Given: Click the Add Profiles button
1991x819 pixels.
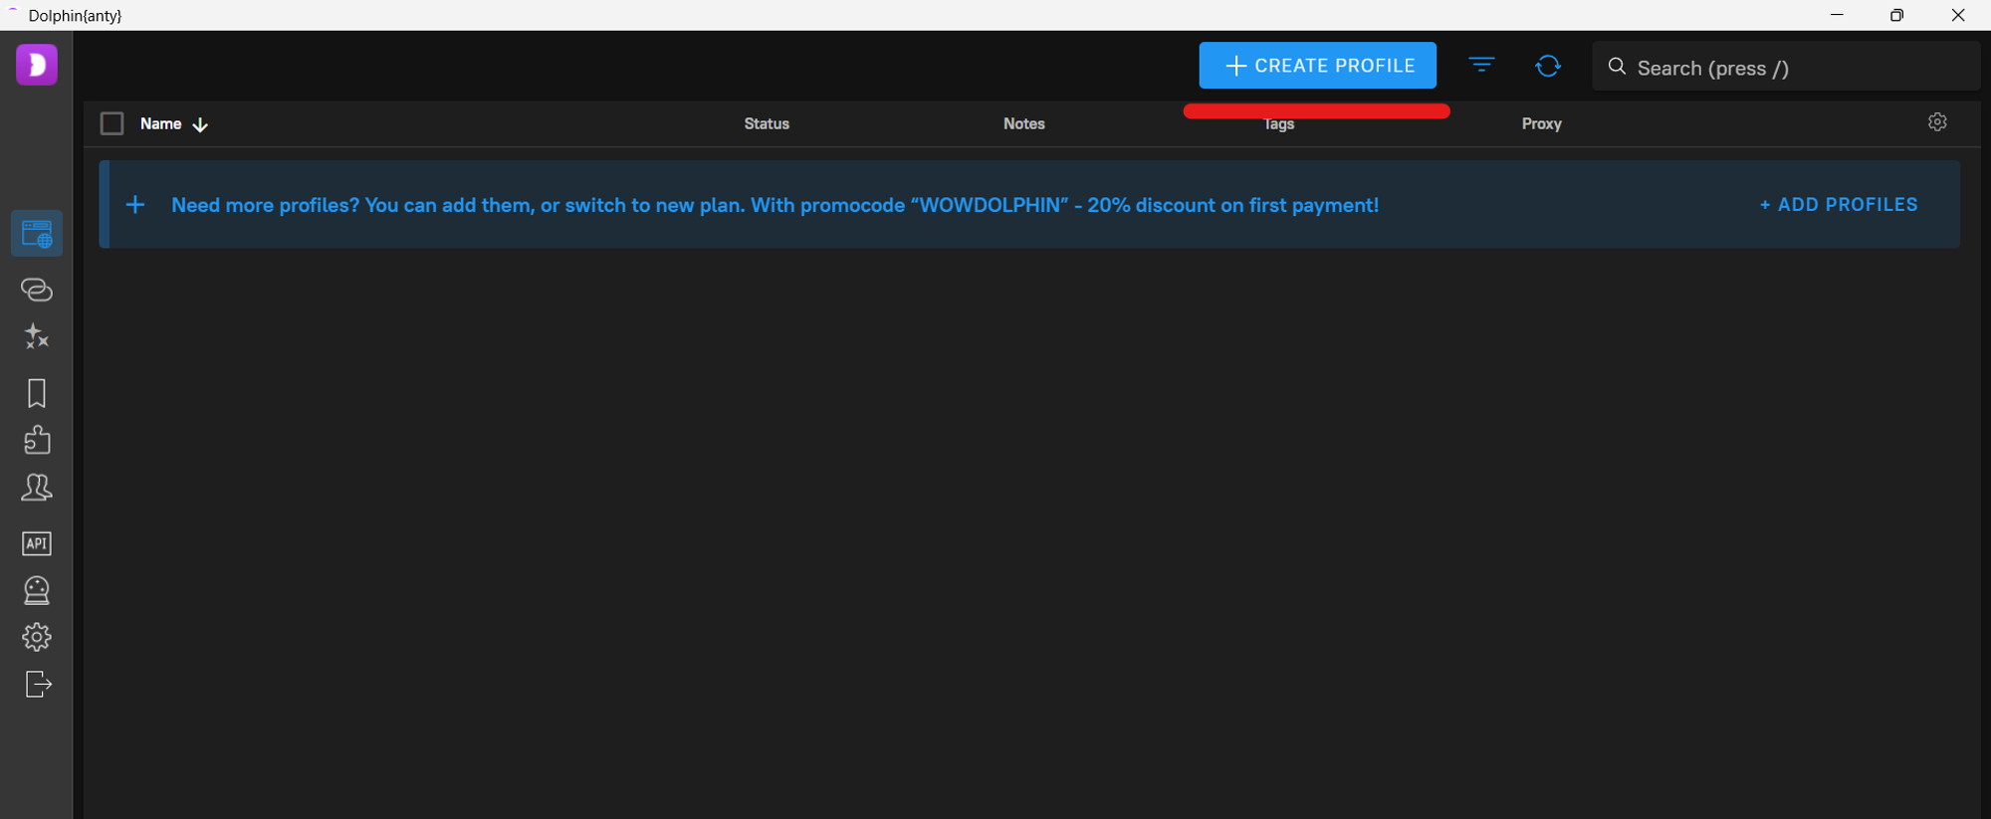Looking at the screenshot, I should pyautogui.click(x=1838, y=204).
